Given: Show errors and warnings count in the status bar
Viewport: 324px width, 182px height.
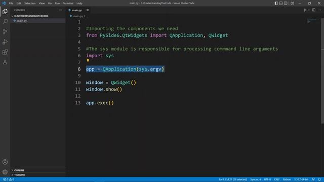Looking at the screenshot, I should tap(9, 179).
